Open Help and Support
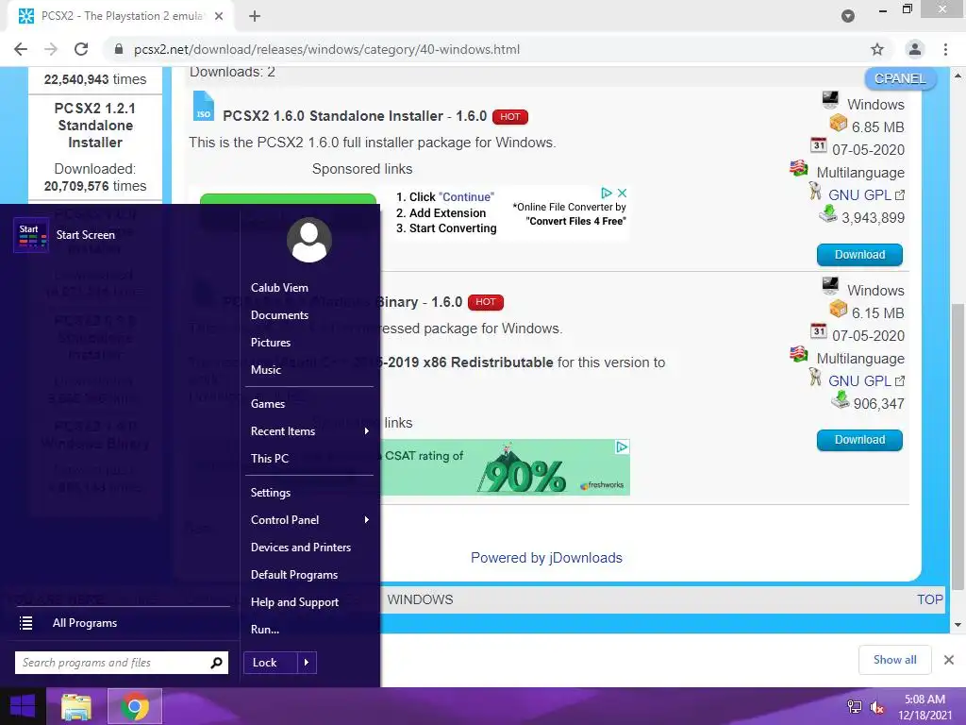The height and width of the screenshot is (725, 966). (x=294, y=602)
